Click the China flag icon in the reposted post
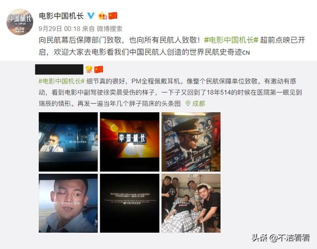Image resolution: width=317 pixels, height=249 pixels. tap(99, 69)
